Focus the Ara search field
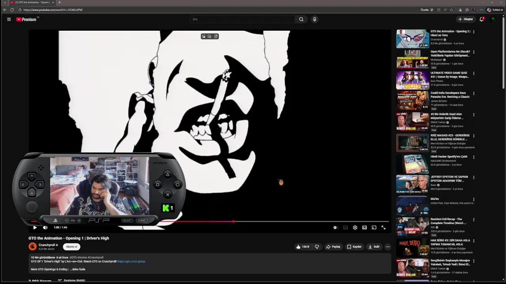The height and width of the screenshot is (284, 506). [242, 19]
